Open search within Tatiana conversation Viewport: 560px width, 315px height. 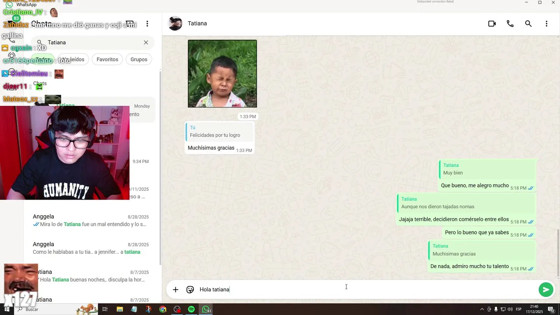click(x=528, y=24)
